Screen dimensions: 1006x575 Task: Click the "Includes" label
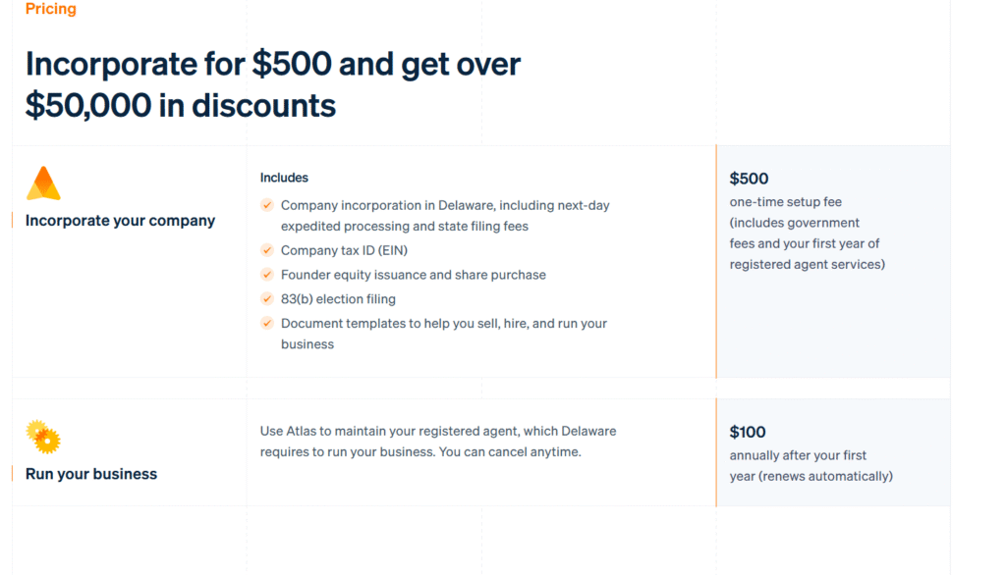click(284, 178)
